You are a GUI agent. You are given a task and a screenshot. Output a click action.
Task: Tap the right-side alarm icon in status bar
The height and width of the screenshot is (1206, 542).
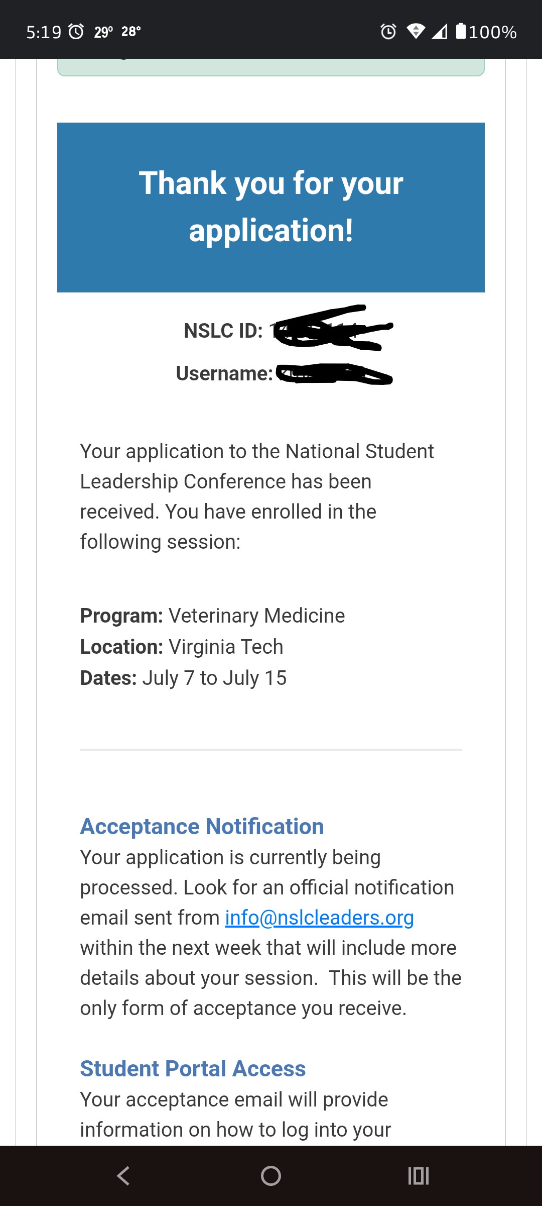pos(388,32)
